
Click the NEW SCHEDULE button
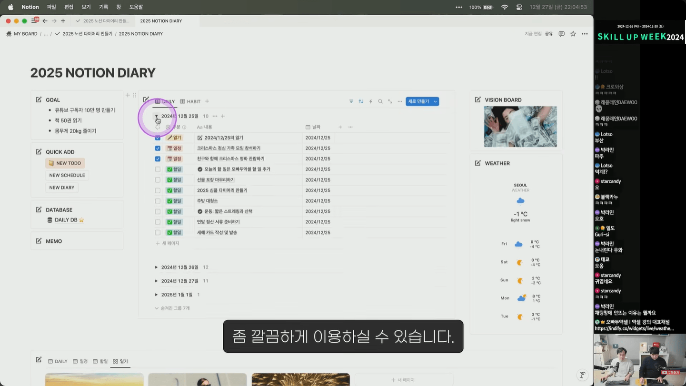point(67,175)
